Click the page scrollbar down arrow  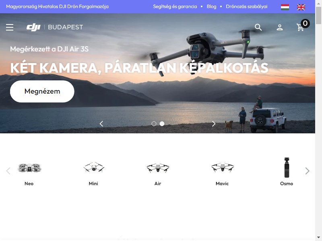click(x=318, y=238)
